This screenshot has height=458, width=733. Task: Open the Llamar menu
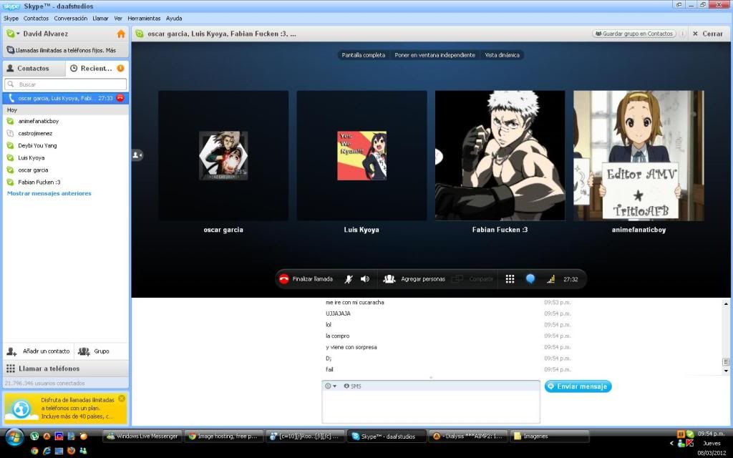click(100, 18)
